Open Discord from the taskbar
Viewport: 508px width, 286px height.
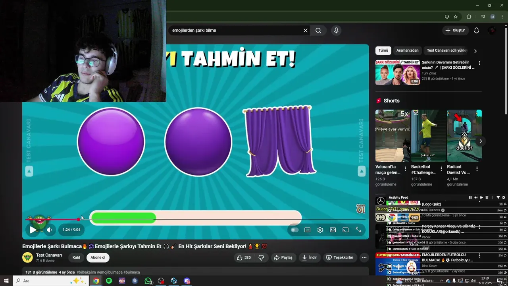187,281
